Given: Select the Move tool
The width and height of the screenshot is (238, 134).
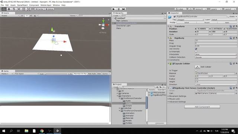Looking at the screenshot, I should (x=9, y=9).
